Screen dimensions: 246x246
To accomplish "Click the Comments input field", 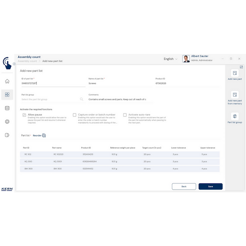I will pyautogui.click(x=120, y=99).
